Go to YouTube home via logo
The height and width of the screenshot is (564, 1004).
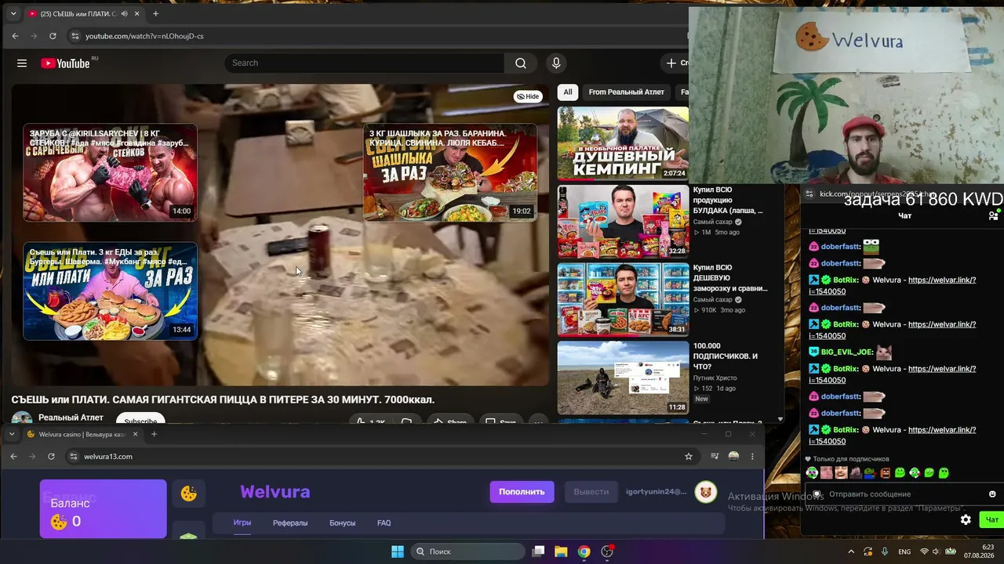[x=66, y=63]
